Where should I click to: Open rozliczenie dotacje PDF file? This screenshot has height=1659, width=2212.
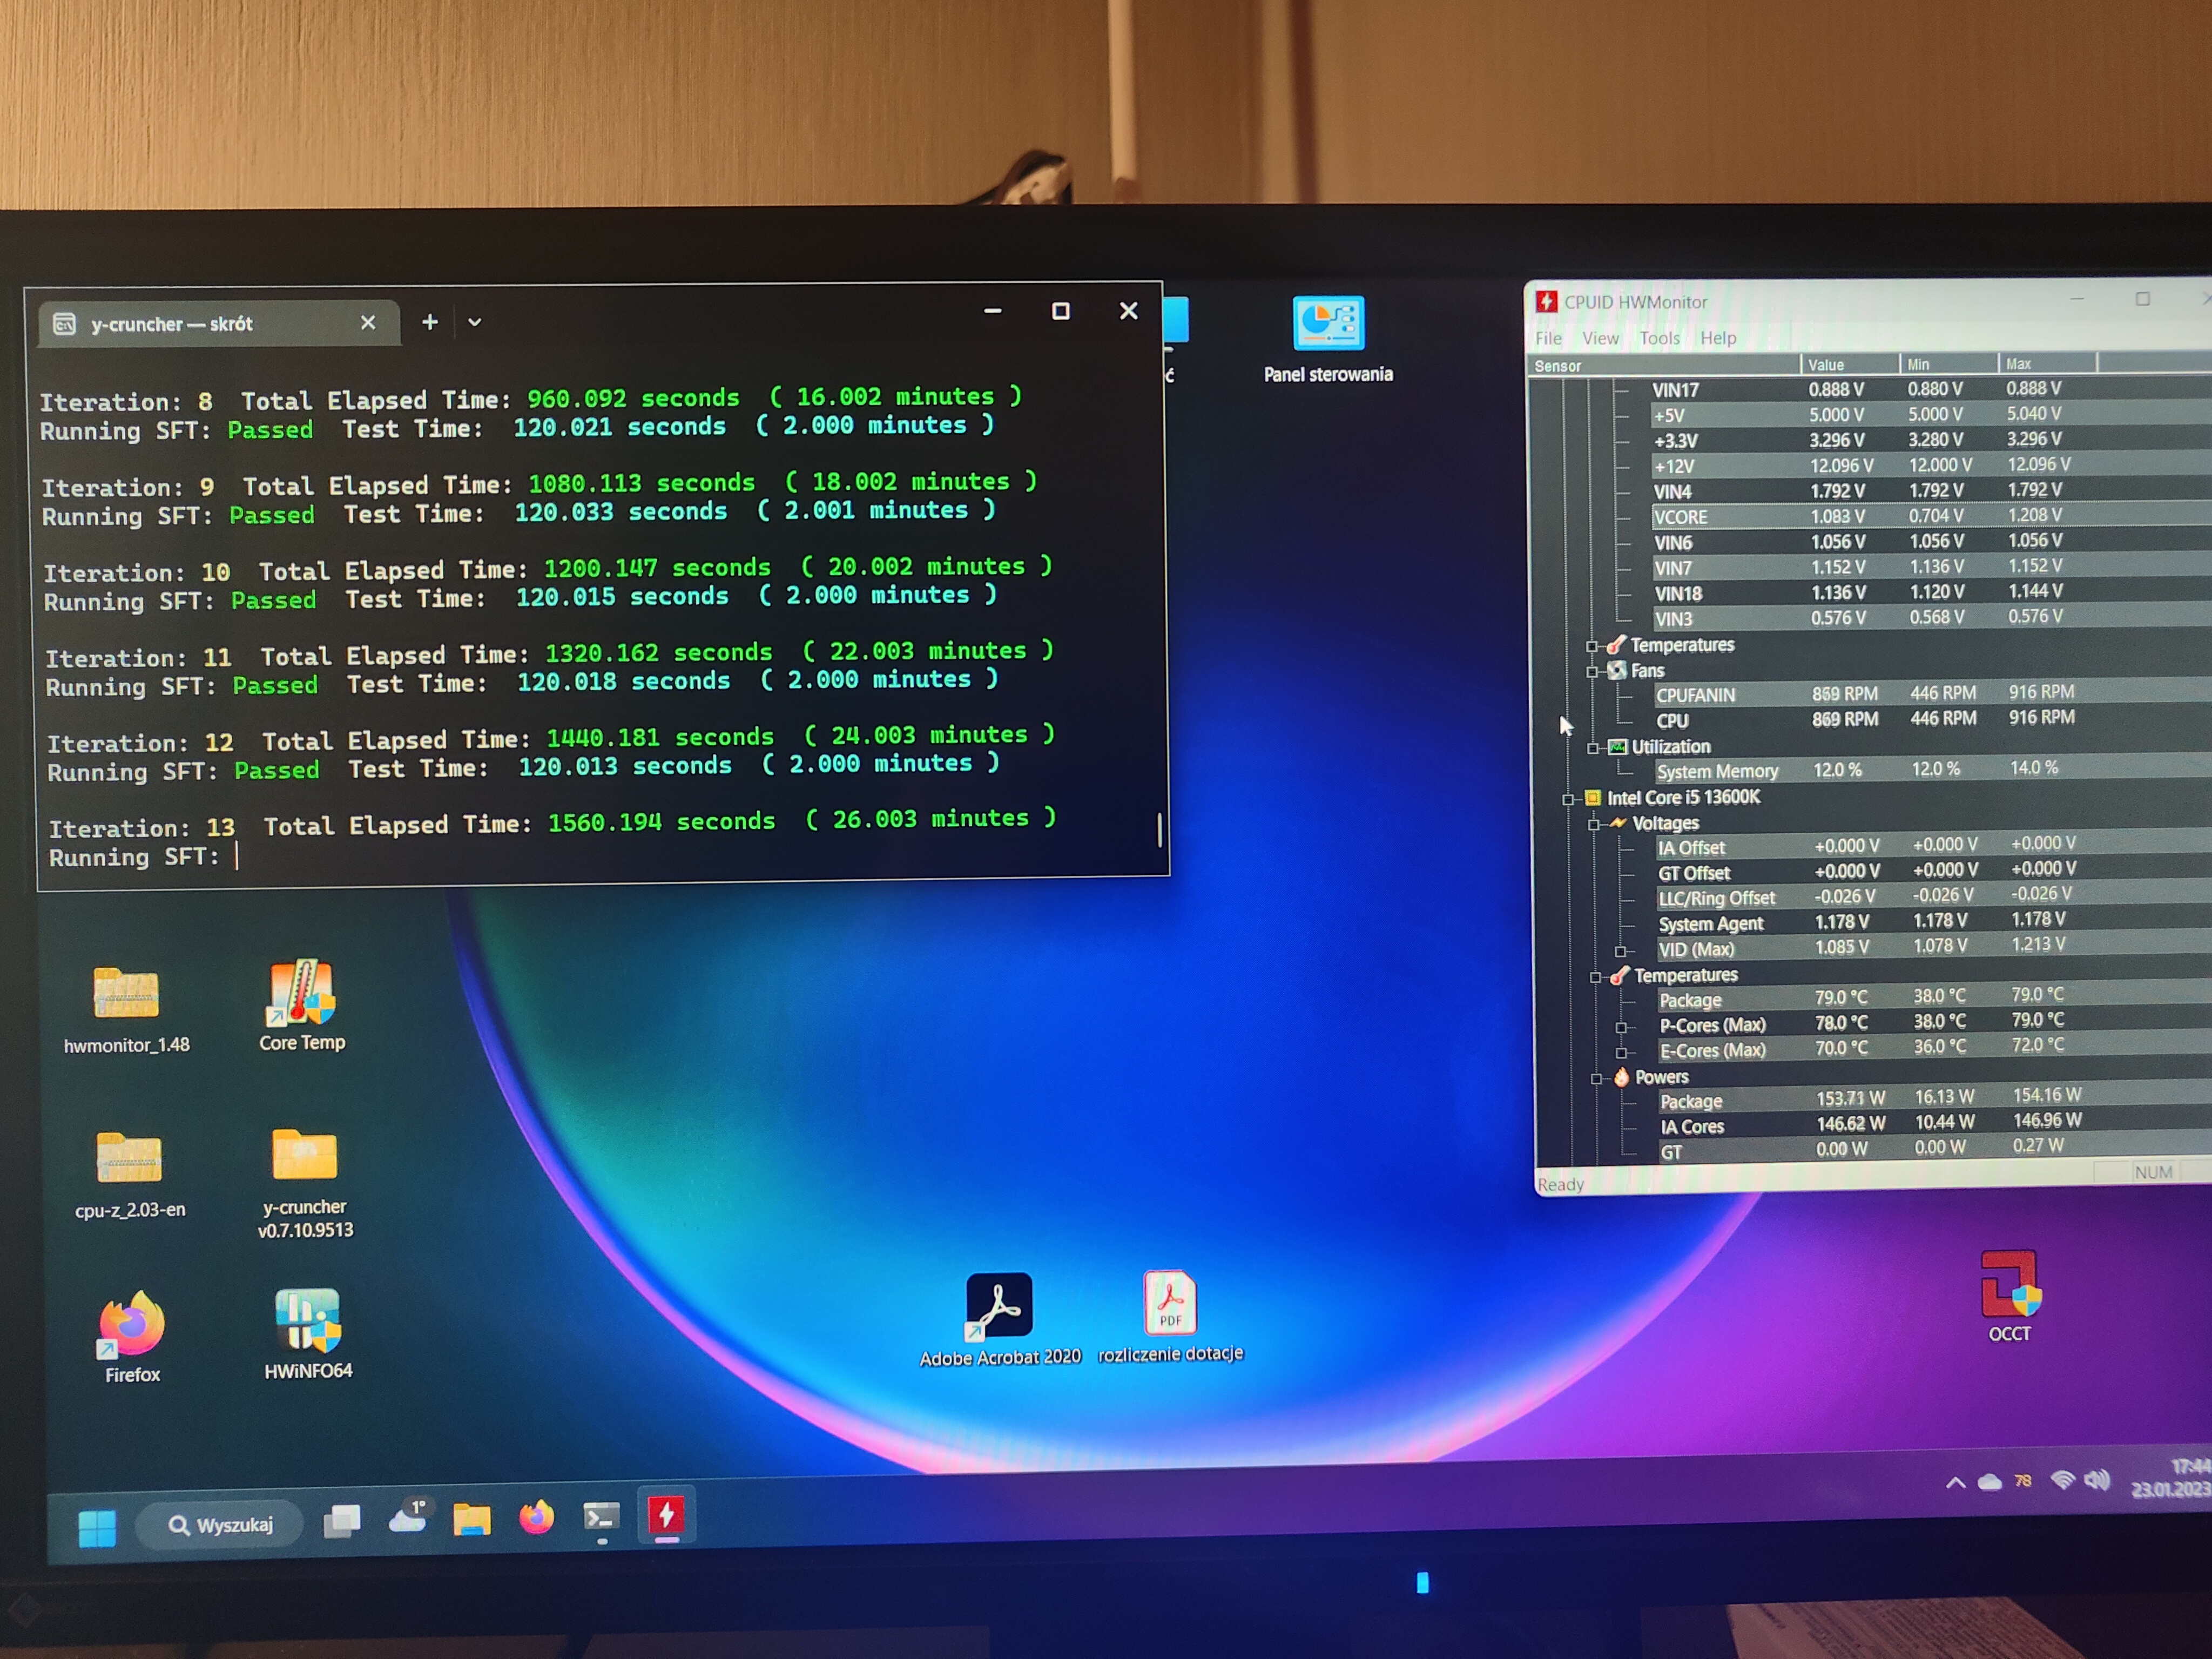pyautogui.click(x=1171, y=1316)
